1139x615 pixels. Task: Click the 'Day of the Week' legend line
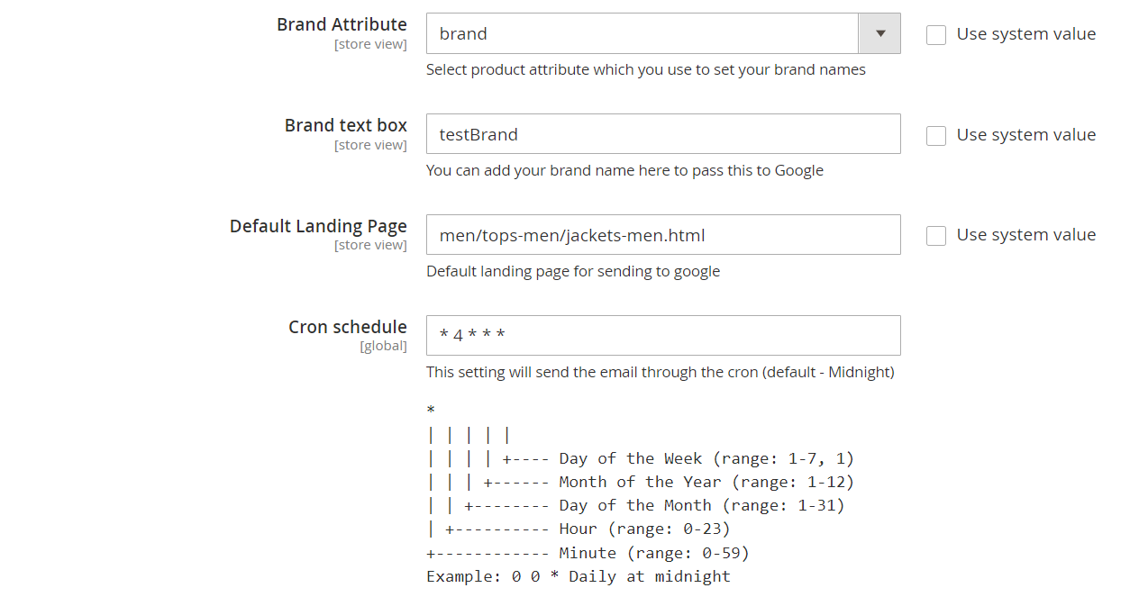pyautogui.click(x=640, y=458)
